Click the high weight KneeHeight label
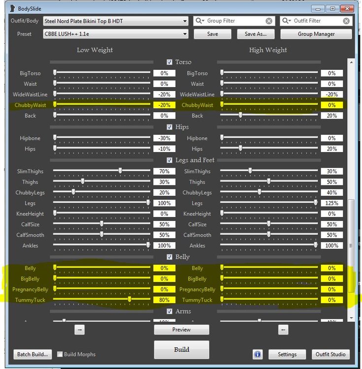The width and height of the screenshot is (362, 369). click(197, 214)
